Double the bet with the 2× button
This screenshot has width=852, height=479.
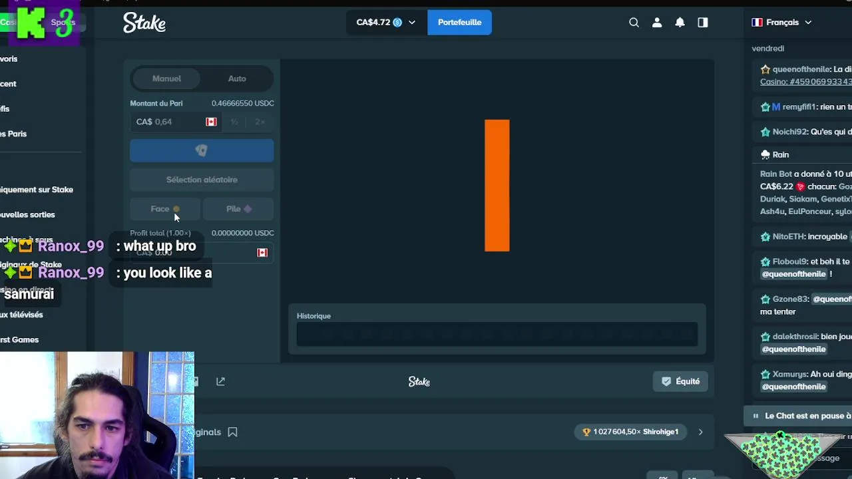coord(260,122)
